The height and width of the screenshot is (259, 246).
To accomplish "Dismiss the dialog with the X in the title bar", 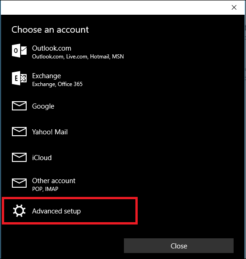I will point(234,7).
